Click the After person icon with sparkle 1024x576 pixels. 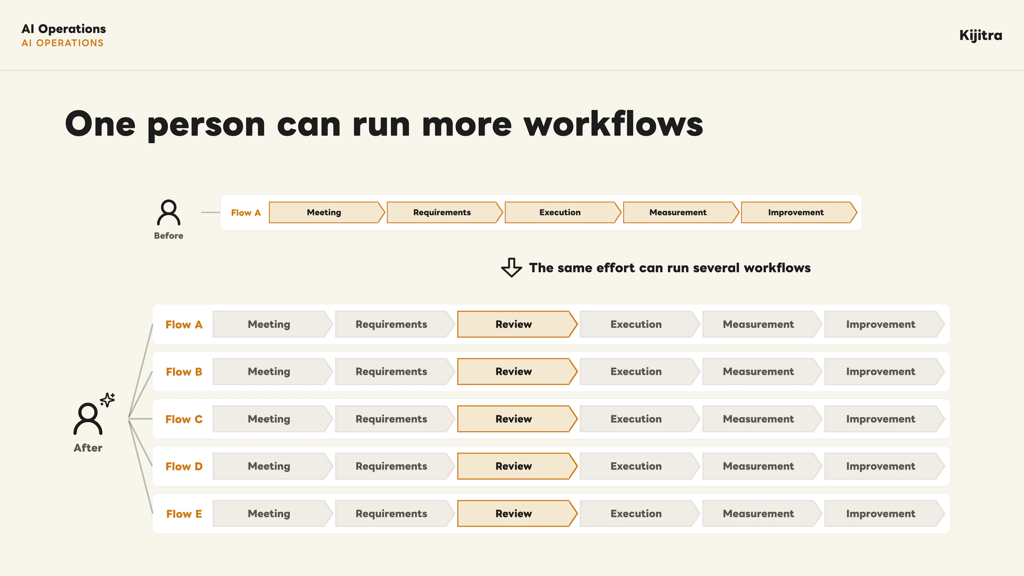(x=94, y=414)
